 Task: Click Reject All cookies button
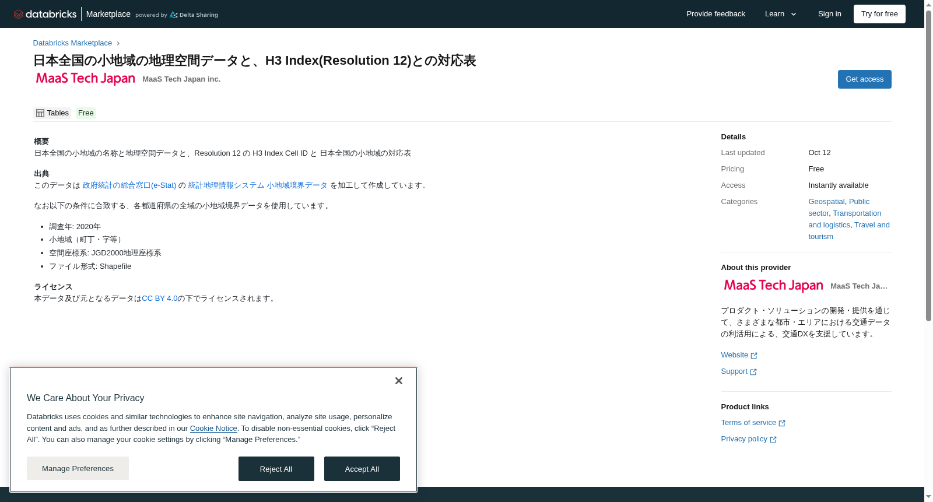tap(276, 469)
